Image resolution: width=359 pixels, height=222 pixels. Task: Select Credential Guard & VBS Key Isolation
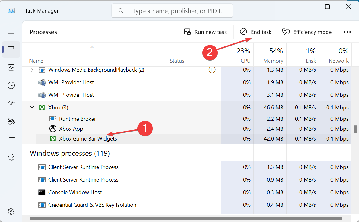pyautogui.click(x=187, y=205)
